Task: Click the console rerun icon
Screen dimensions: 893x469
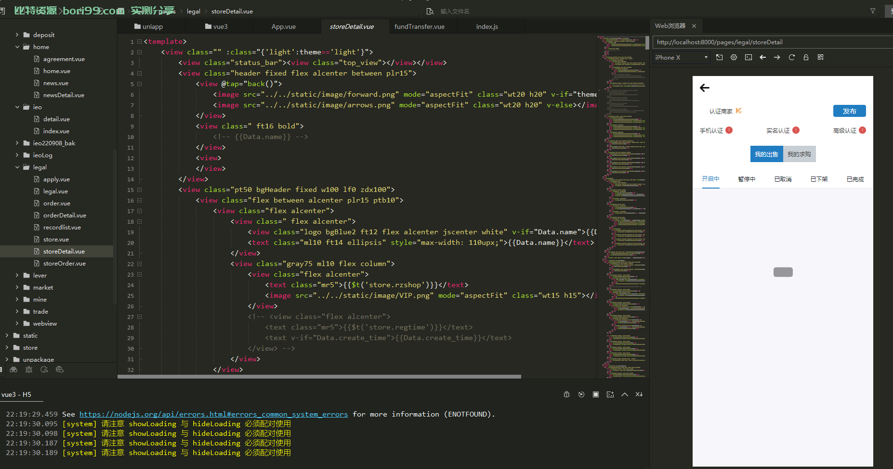Action: click(581, 394)
